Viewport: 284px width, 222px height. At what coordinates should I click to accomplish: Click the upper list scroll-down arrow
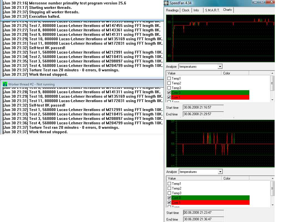point(272,100)
